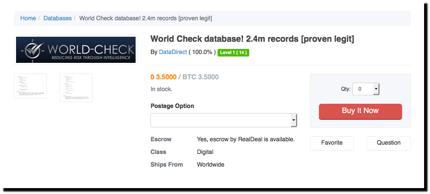Open seller DataDirect's profile
This screenshot has height=194, width=430.
(x=173, y=52)
